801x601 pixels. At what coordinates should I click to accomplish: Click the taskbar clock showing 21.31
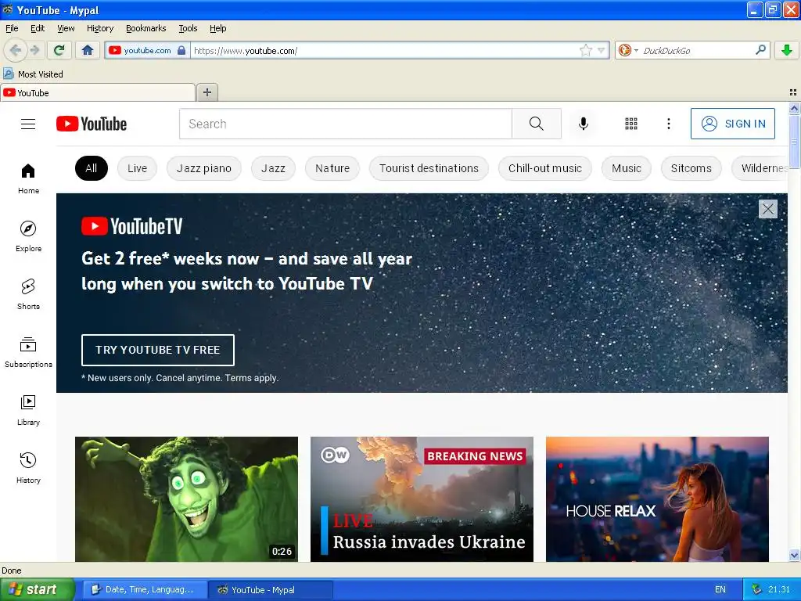click(x=779, y=590)
